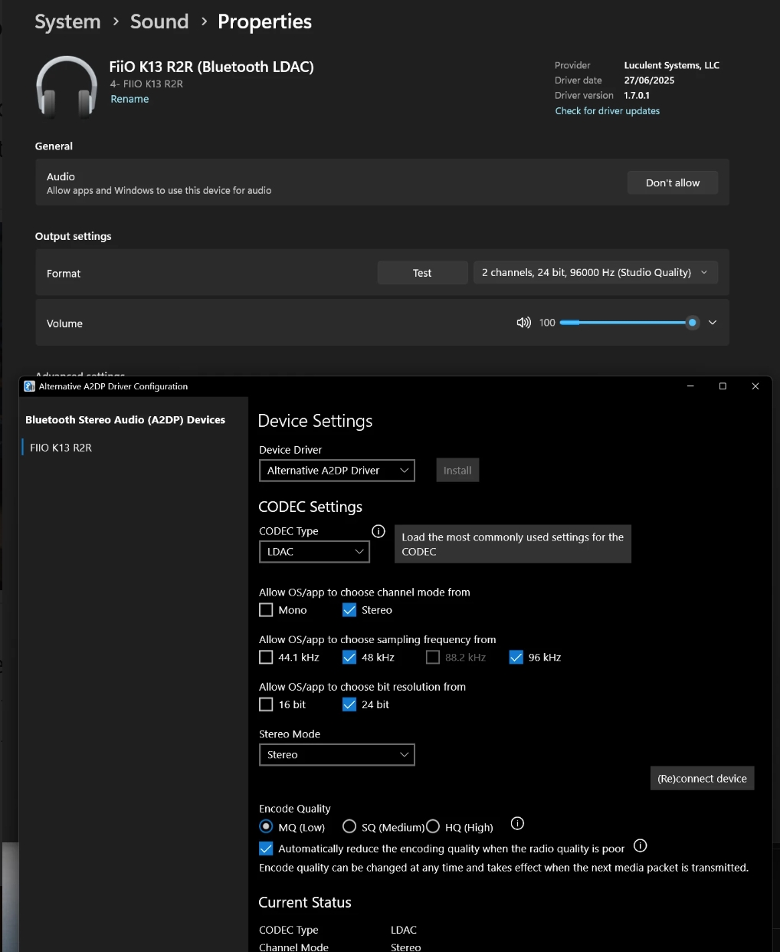780x952 pixels.
Task: Uncheck the 24 bit resolution checkbox
Action: click(349, 705)
